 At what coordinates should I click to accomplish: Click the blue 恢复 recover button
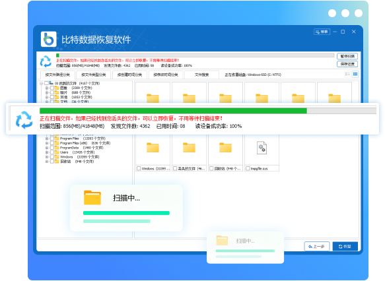(x=345, y=247)
